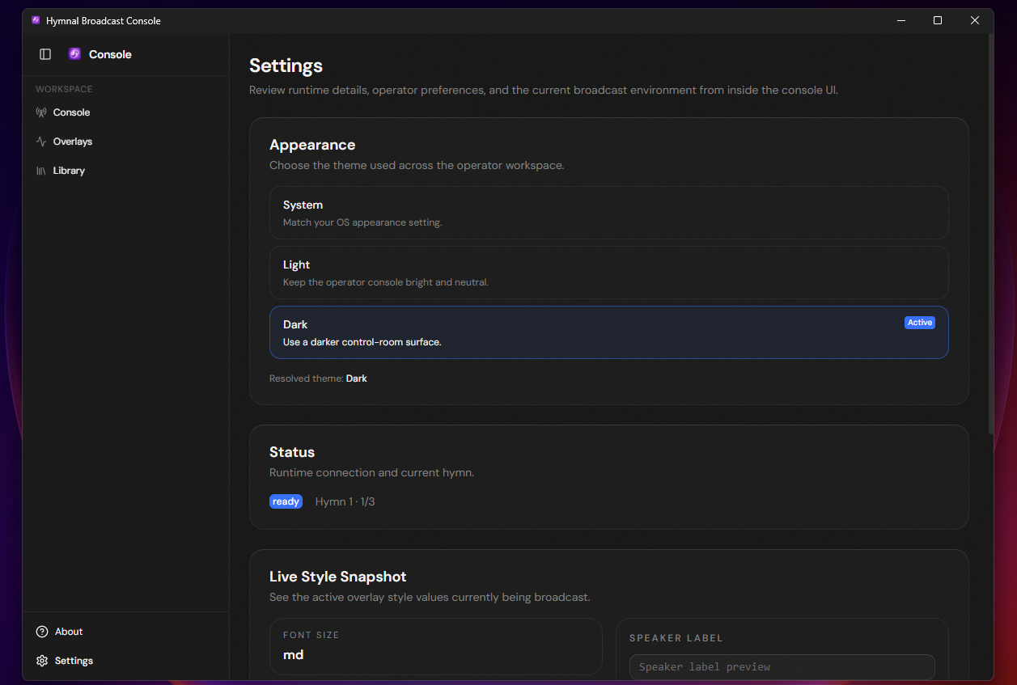The image size is (1017, 685).
Task: Open the About page
Action: tap(125, 632)
